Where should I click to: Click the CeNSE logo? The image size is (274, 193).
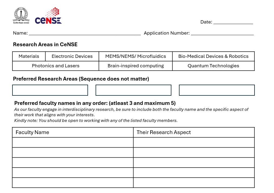(48, 17)
